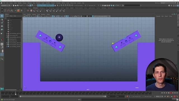
Task: Toggle Auto Keyframe red button
Action: 175,97
